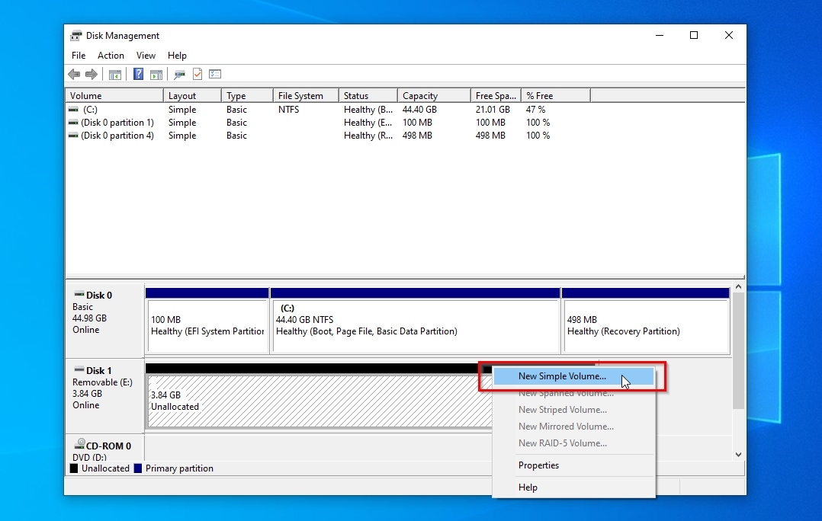
Task: Choose Properties in the context menu
Action: pos(573,465)
